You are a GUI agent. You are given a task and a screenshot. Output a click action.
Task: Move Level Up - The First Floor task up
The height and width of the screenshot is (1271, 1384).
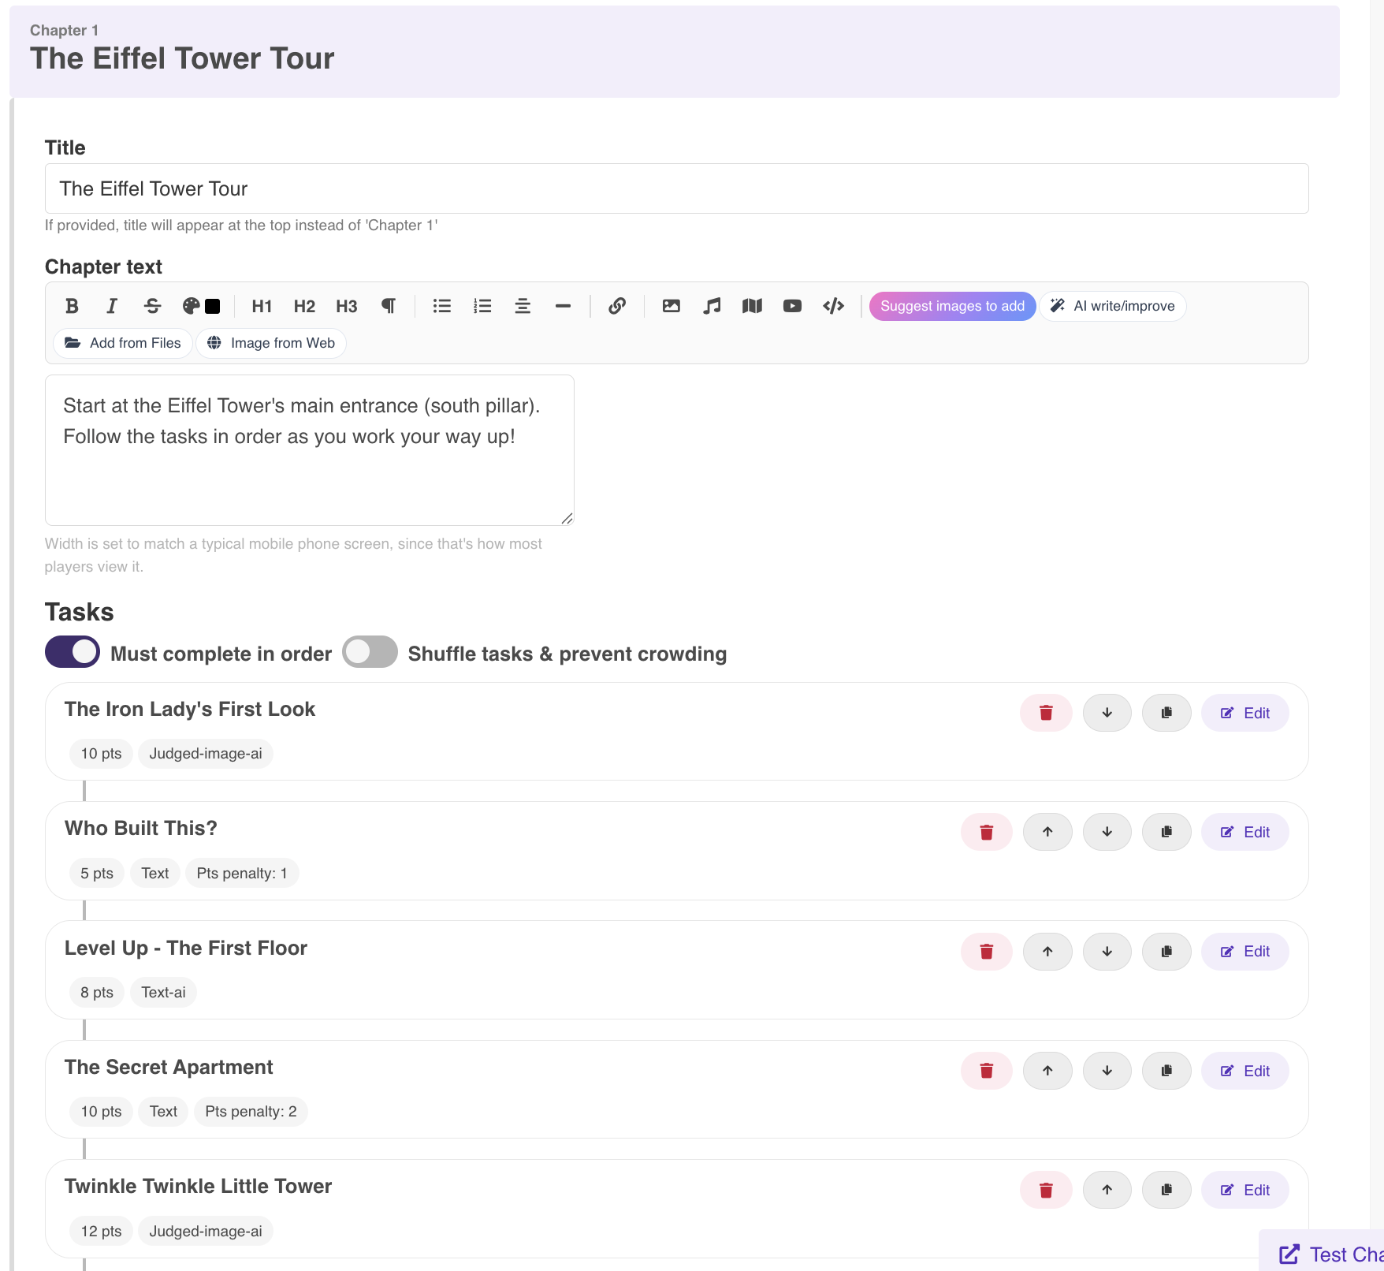coord(1047,951)
